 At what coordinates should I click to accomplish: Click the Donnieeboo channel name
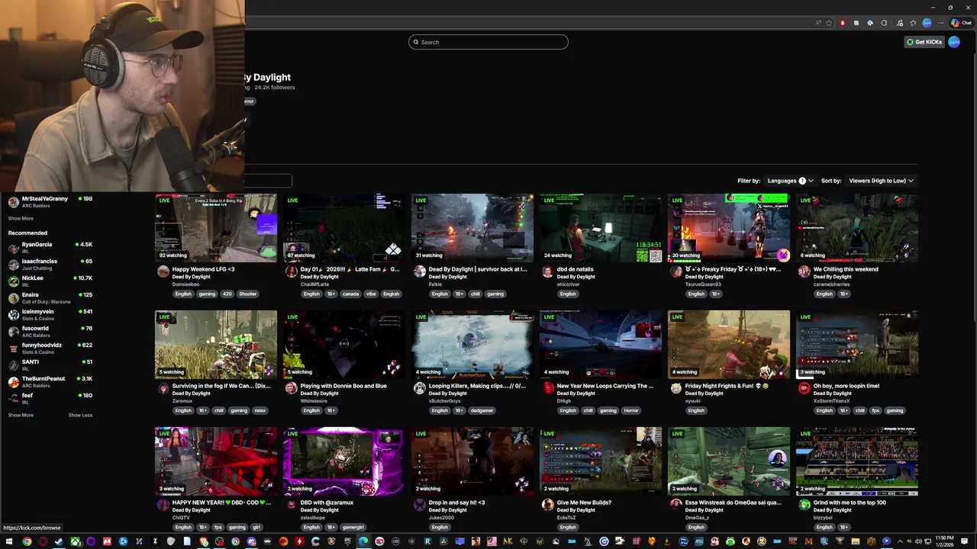(x=185, y=284)
